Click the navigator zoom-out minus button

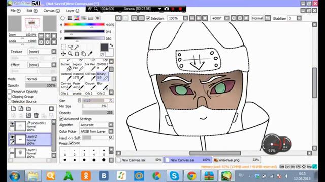[x=41, y=36]
